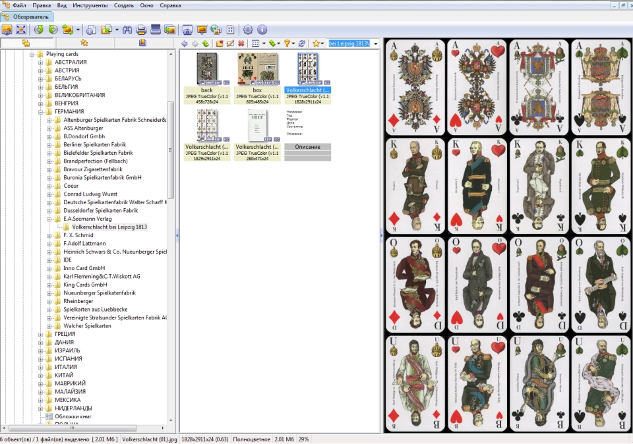Viewport: 633px width, 444px height.
Task: Open the view mode dropdown arrow
Action: (264, 43)
